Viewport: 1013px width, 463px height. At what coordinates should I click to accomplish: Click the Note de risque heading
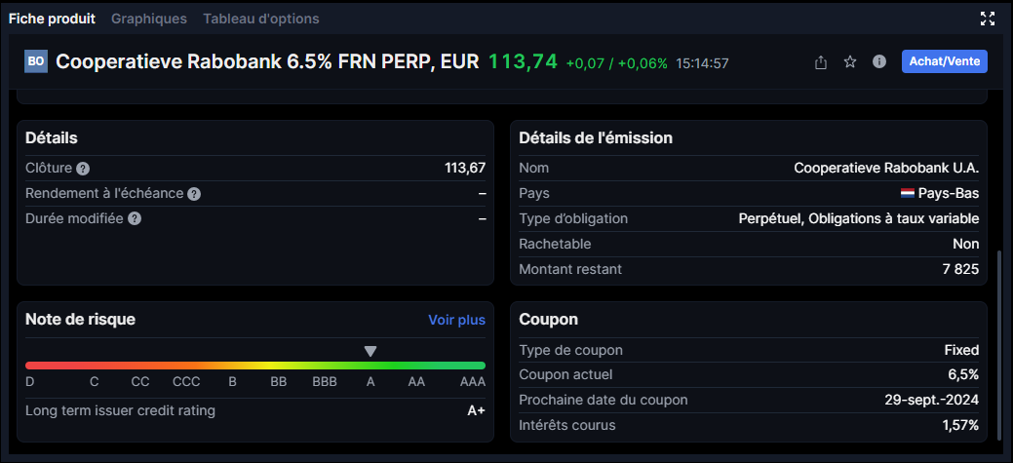click(x=80, y=319)
